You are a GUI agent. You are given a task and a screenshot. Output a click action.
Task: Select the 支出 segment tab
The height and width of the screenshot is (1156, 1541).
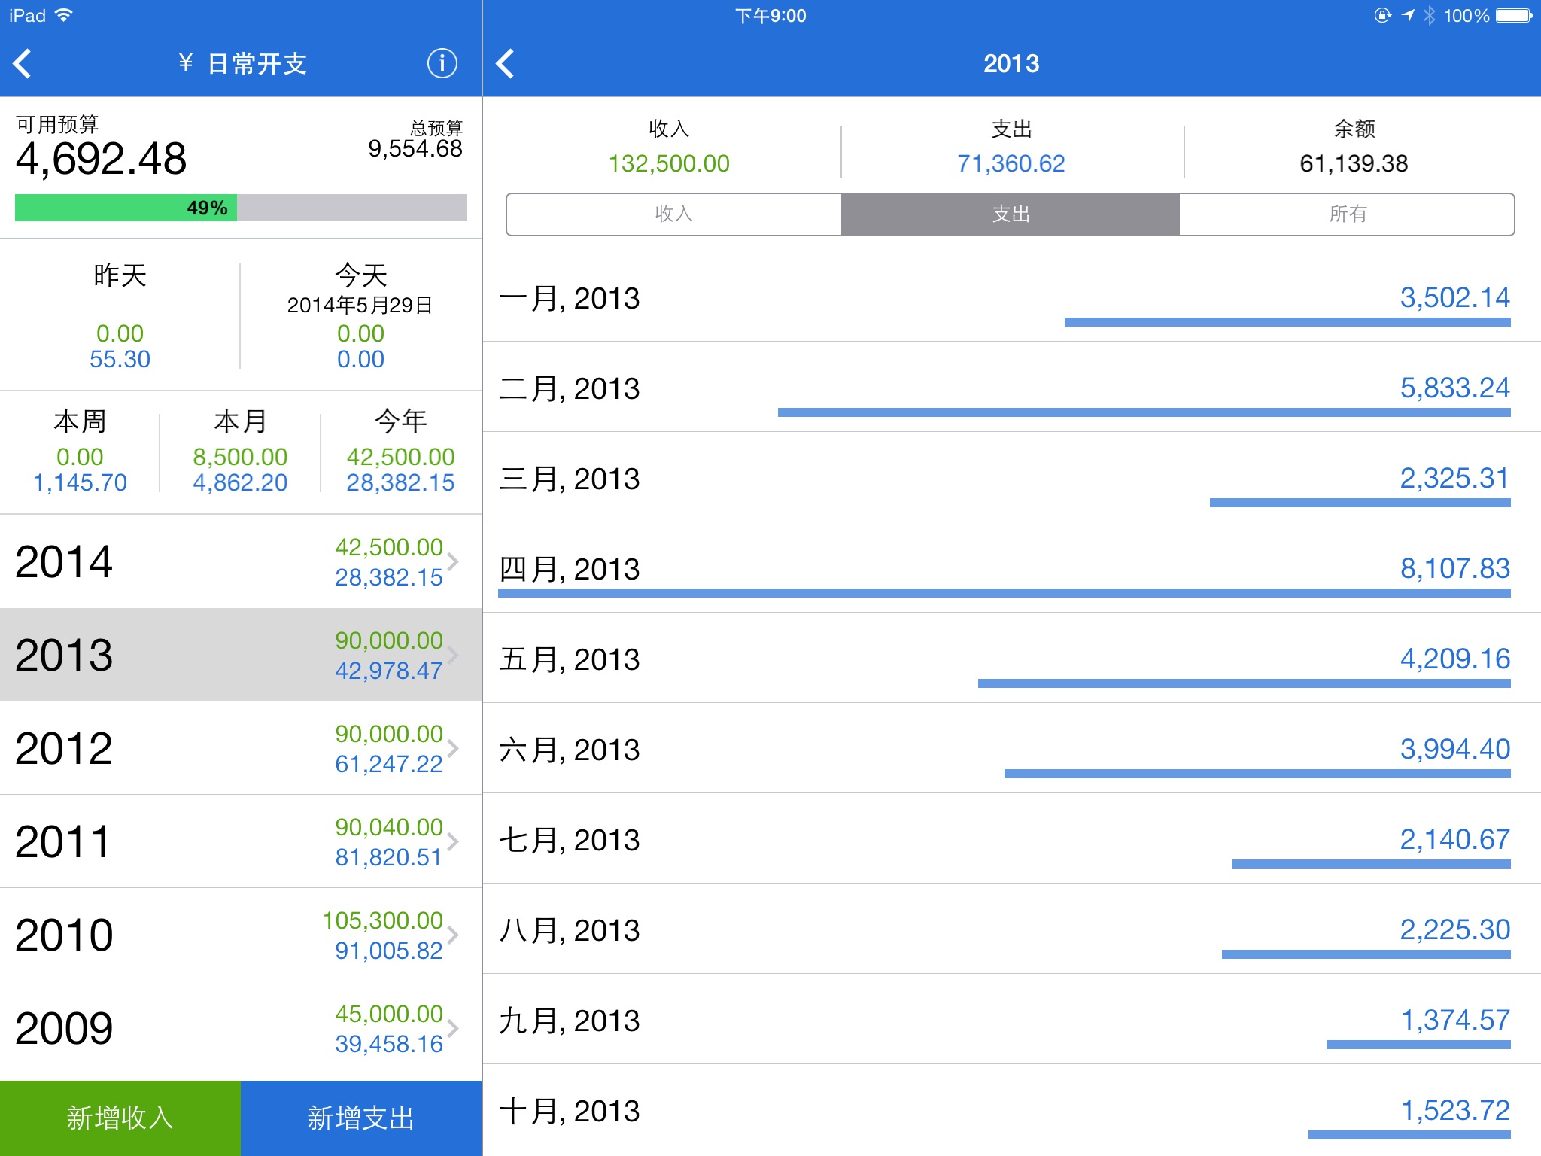point(1011,214)
